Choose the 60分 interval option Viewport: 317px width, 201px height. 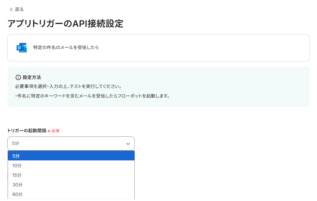click(x=71, y=194)
